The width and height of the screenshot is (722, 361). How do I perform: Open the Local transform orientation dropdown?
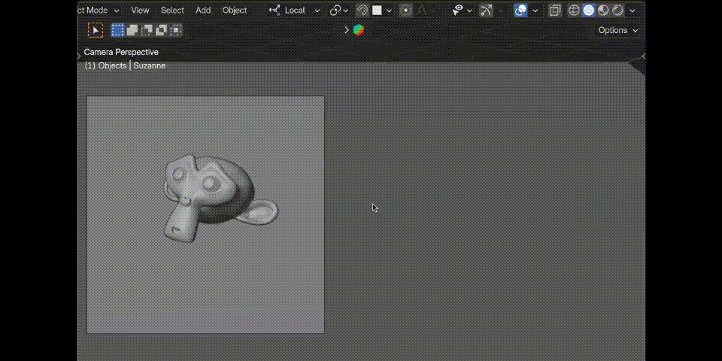[295, 10]
